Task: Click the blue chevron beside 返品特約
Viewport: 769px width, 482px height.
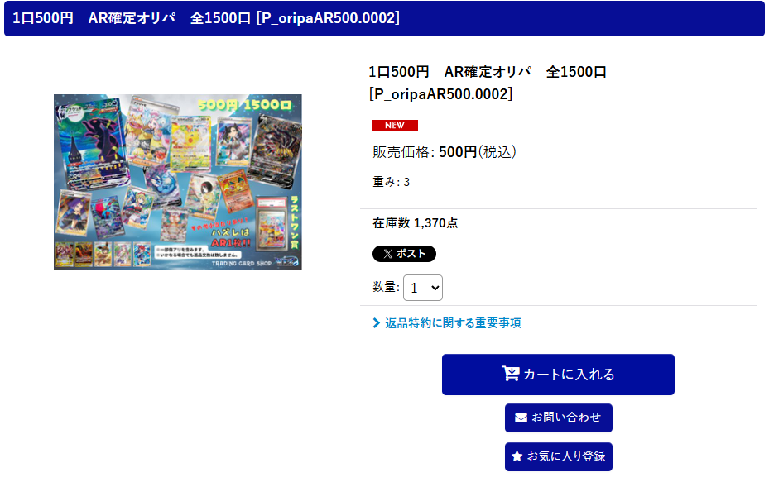Action: pos(376,322)
